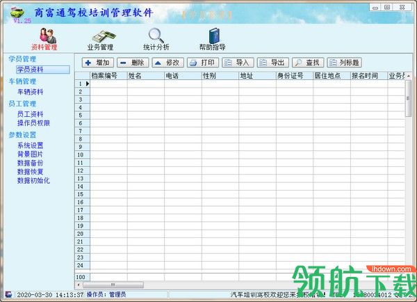This screenshot has height=302, width=417.
Task: Open 员工资料 in sidebar
Action: click(30, 114)
